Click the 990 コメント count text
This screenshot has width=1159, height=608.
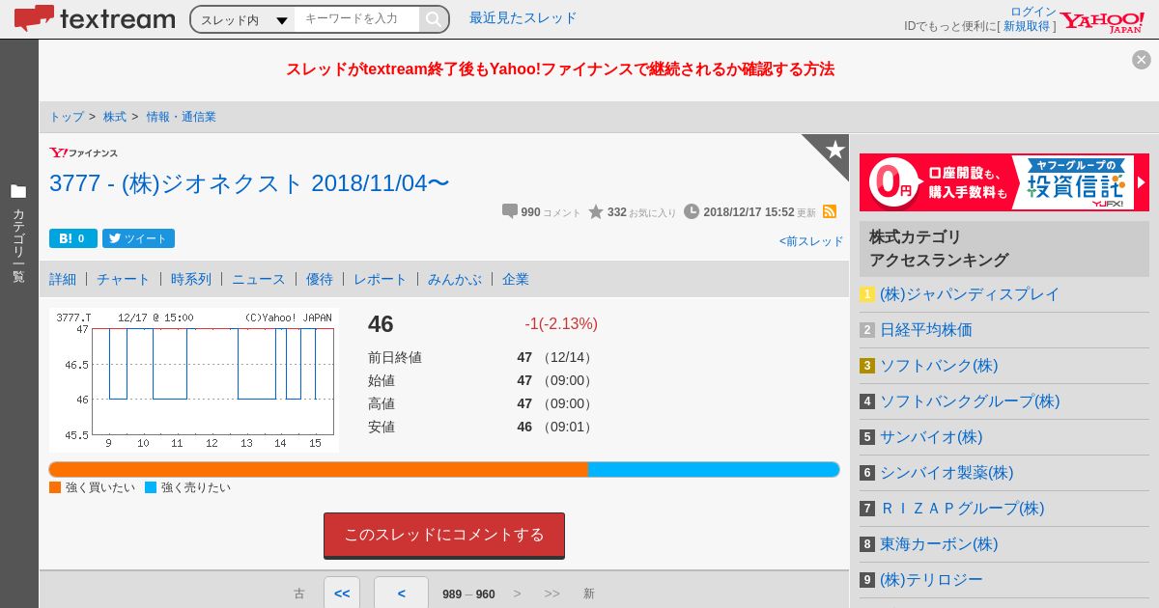click(551, 212)
